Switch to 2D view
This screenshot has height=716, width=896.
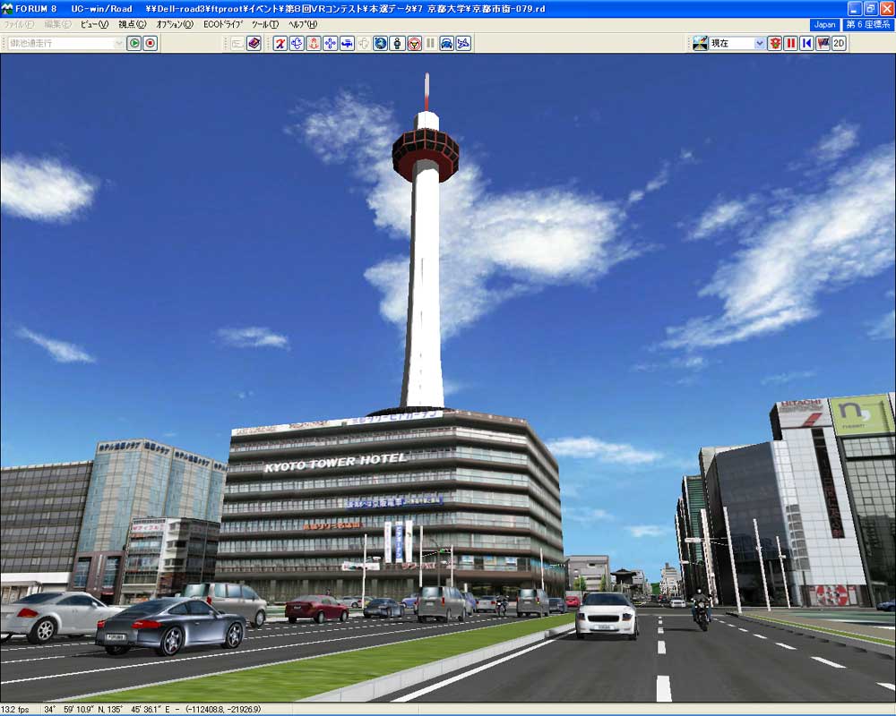tap(839, 43)
